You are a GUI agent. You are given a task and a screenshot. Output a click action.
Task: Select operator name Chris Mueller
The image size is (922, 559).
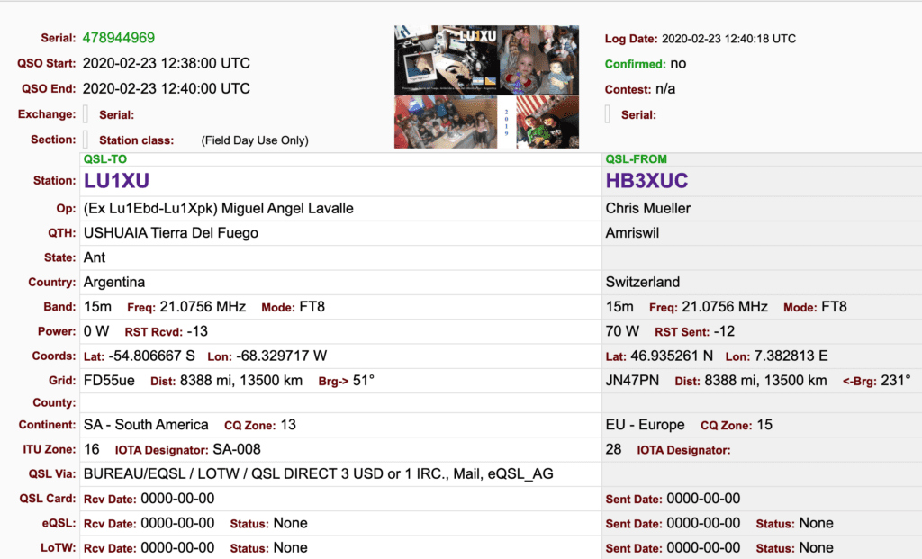tap(648, 208)
